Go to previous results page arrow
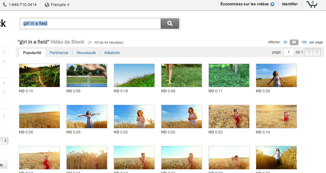 click(309, 52)
